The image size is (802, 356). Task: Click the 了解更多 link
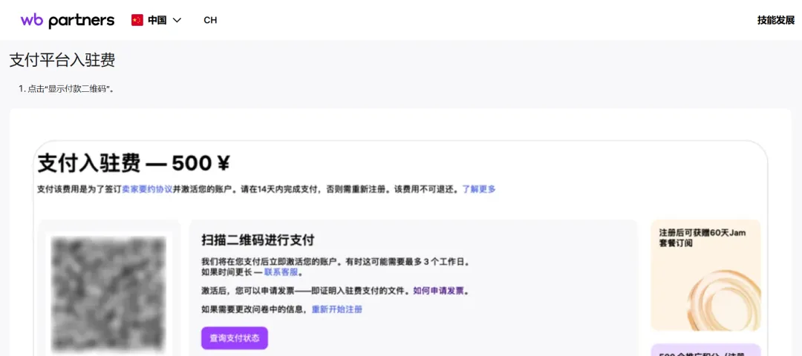point(479,189)
